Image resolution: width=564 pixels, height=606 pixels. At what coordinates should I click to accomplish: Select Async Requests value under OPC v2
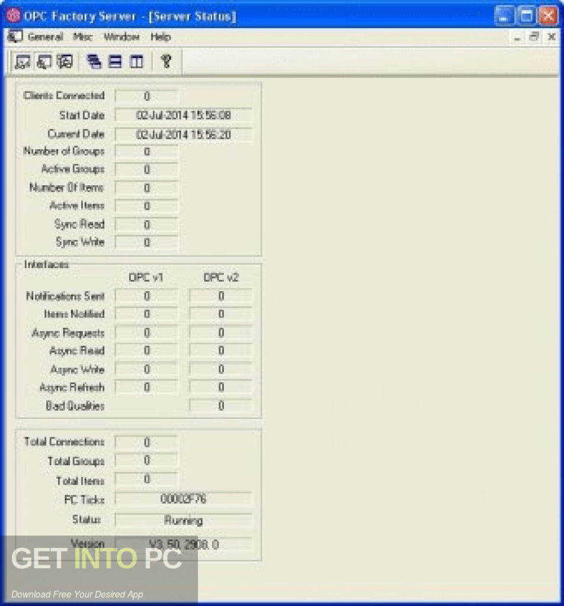coord(221,333)
